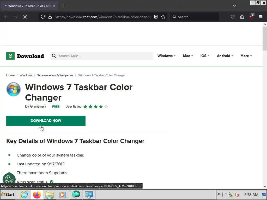Open Windows Explorer folder in taskbar
The height and width of the screenshot is (200, 267).
pos(50,194)
